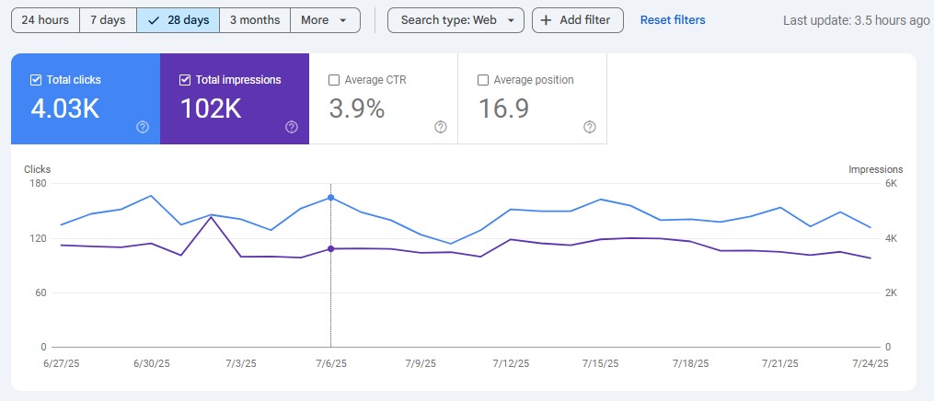Click help icon on Total clicks card
This screenshot has height=401, width=934.
click(143, 127)
